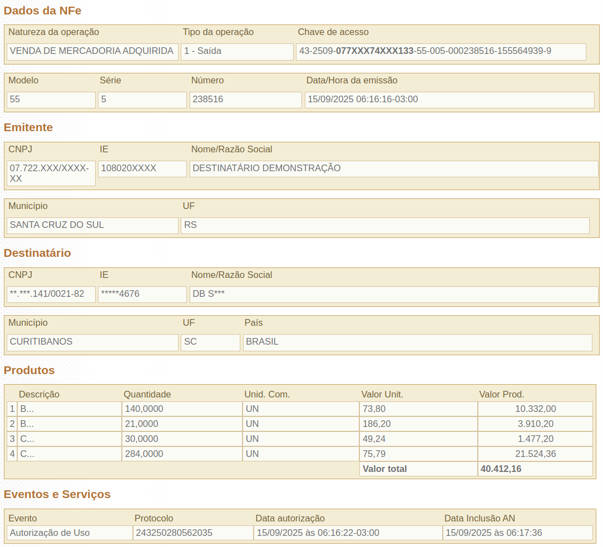Click the Destinatário CNPJ field ending 0021-82
This screenshot has height=547, width=603.
click(x=51, y=294)
